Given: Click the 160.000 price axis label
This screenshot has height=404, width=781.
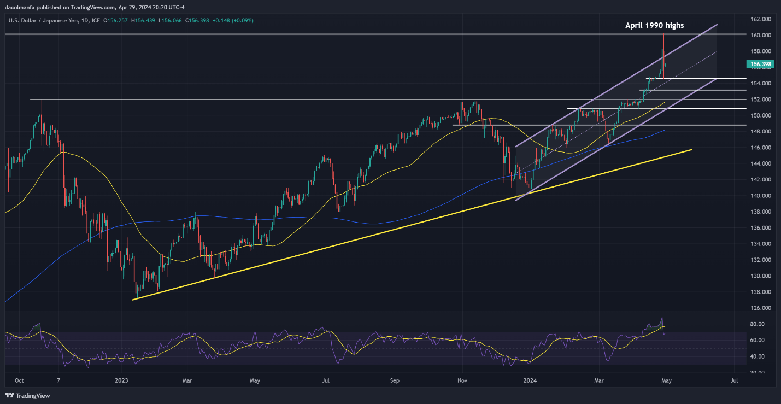Looking at the screenshot, I should tap(761, 35).
